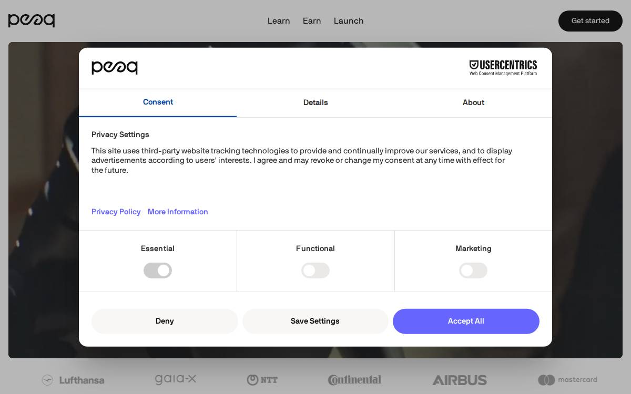
Task: Switch to the Details tab
Action: tap(315, 102)
